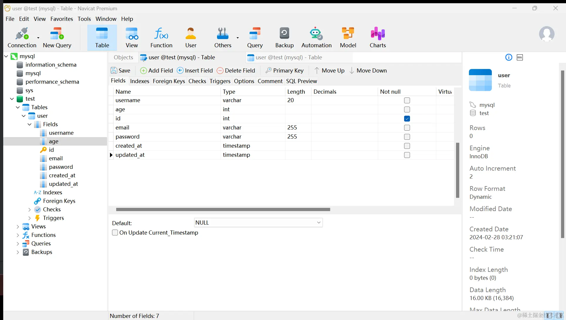This screenshot has width=566, height=320.
Task: Collapse the mysql connection node
Action: pos(6,56)
